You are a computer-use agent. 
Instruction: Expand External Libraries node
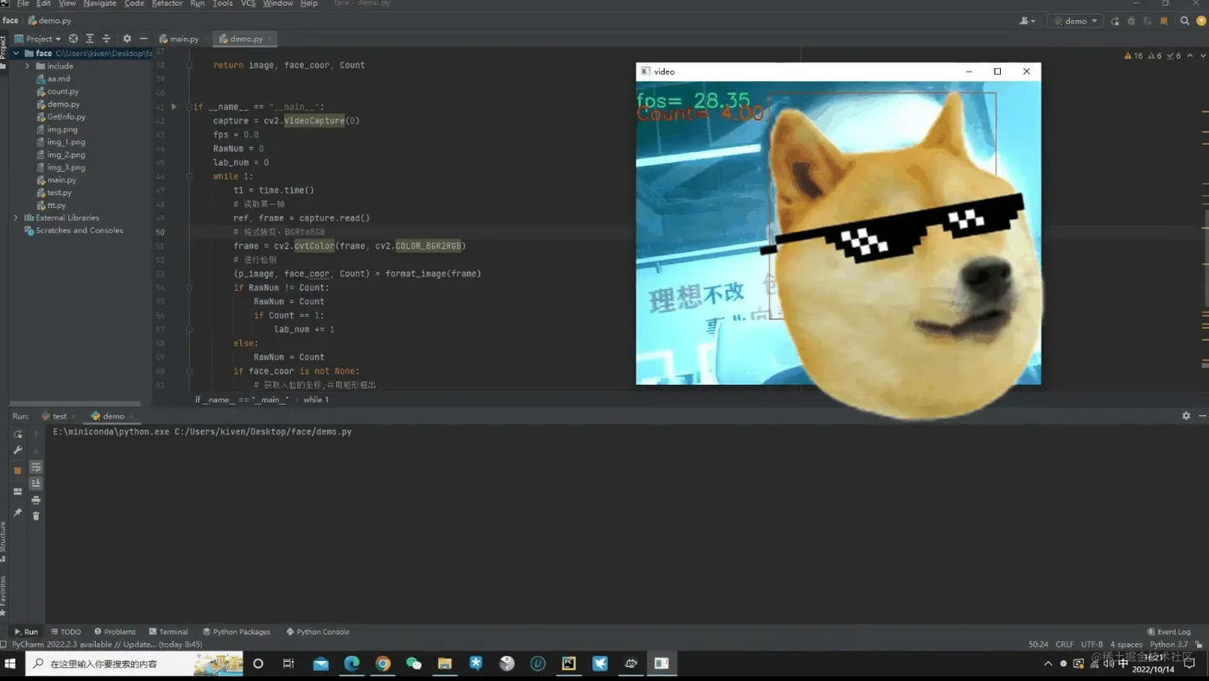16,218
